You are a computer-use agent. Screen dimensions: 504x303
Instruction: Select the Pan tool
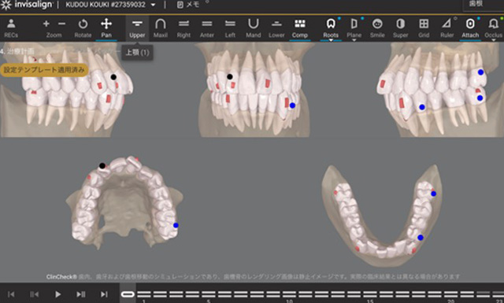tap(106, 28)
